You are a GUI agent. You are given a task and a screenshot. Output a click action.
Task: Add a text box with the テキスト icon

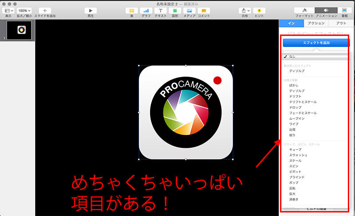coord(161,11)
